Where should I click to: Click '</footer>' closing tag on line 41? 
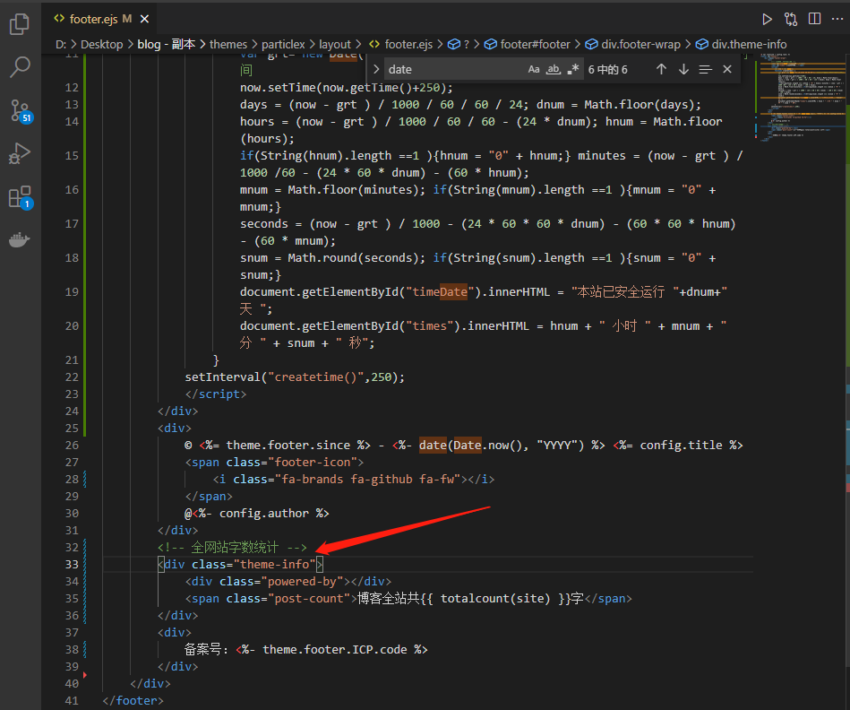133,700
